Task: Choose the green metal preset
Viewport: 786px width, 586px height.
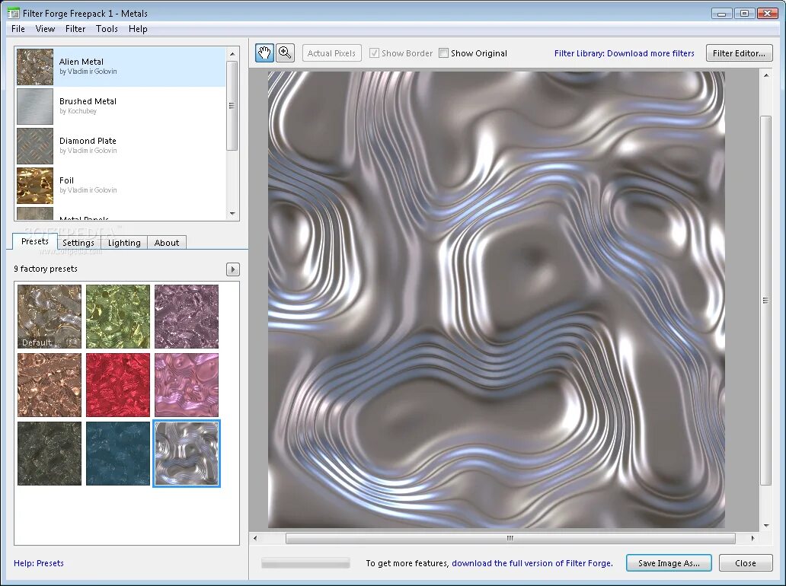Action: pyautogui.click(x=118, y=317)
